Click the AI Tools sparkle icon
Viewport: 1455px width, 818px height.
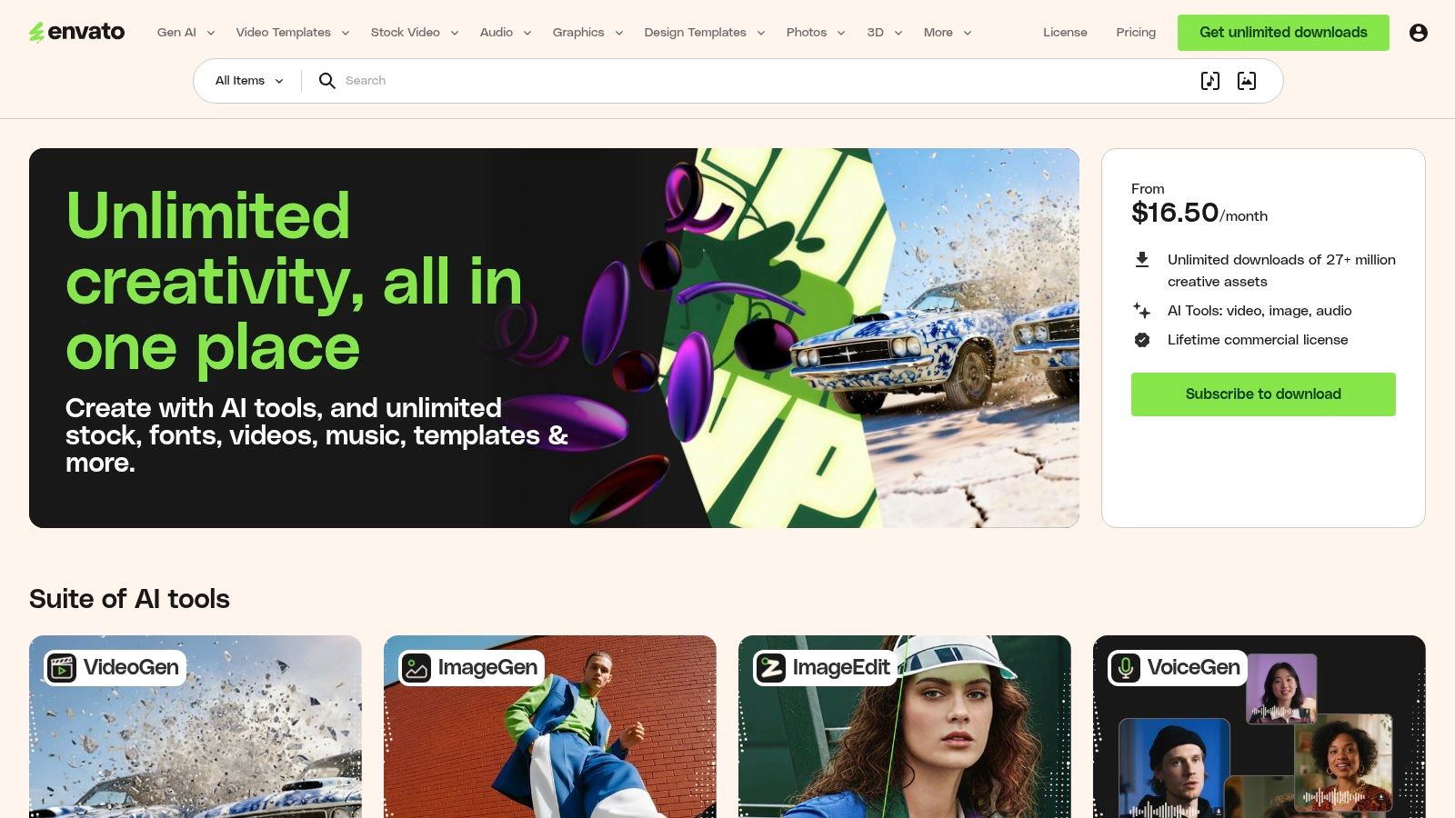tap(1142, 311)
